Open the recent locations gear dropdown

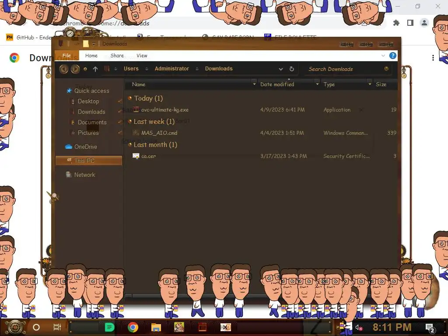tap(85, 69)
